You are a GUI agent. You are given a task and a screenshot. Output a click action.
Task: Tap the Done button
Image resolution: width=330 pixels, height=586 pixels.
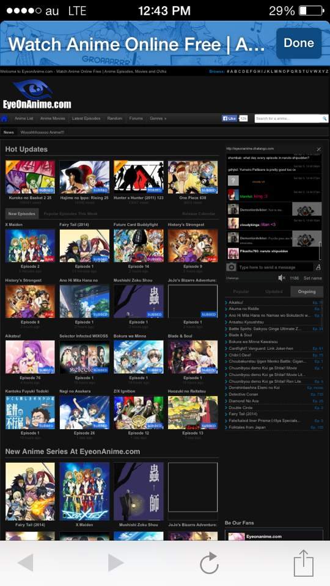click(299, 43)
